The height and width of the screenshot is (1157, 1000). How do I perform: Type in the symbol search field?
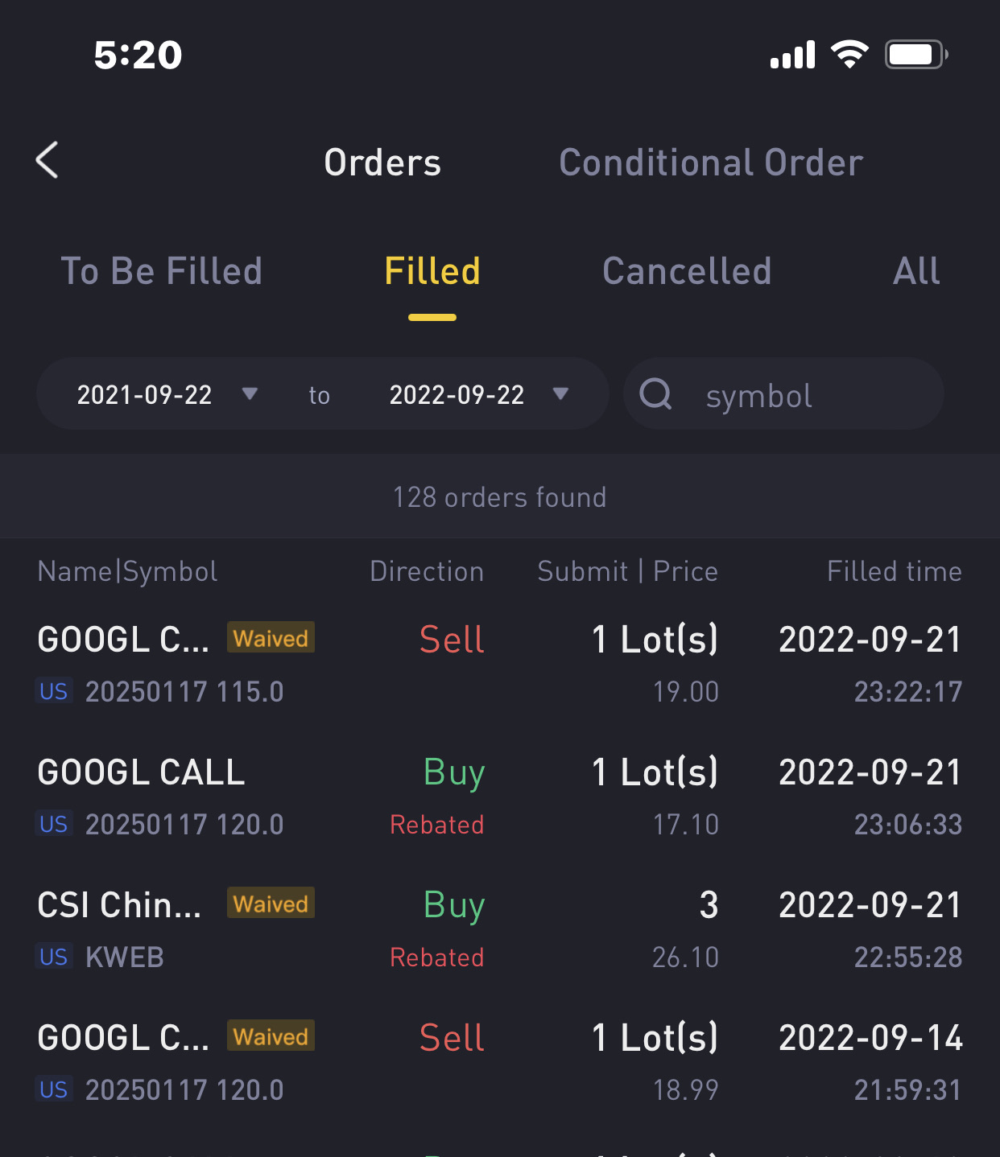[805, 395]
